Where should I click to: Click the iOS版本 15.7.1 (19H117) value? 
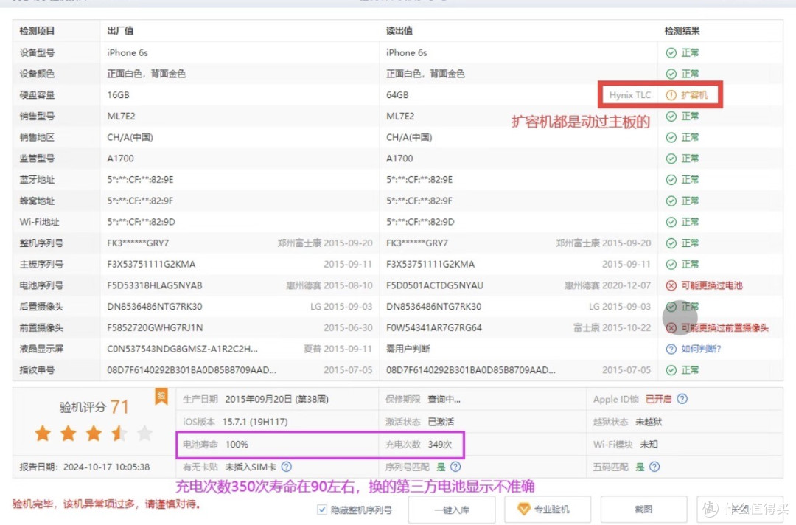255,422
